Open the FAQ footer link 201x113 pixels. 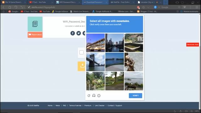[64, 105]
